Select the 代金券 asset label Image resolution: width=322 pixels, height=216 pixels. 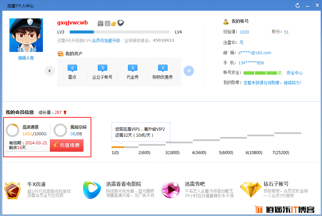tap(132, 77)
